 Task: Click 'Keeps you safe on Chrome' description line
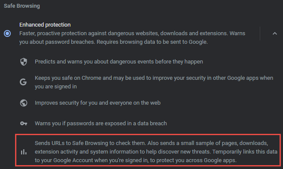(x=154, y=78)
